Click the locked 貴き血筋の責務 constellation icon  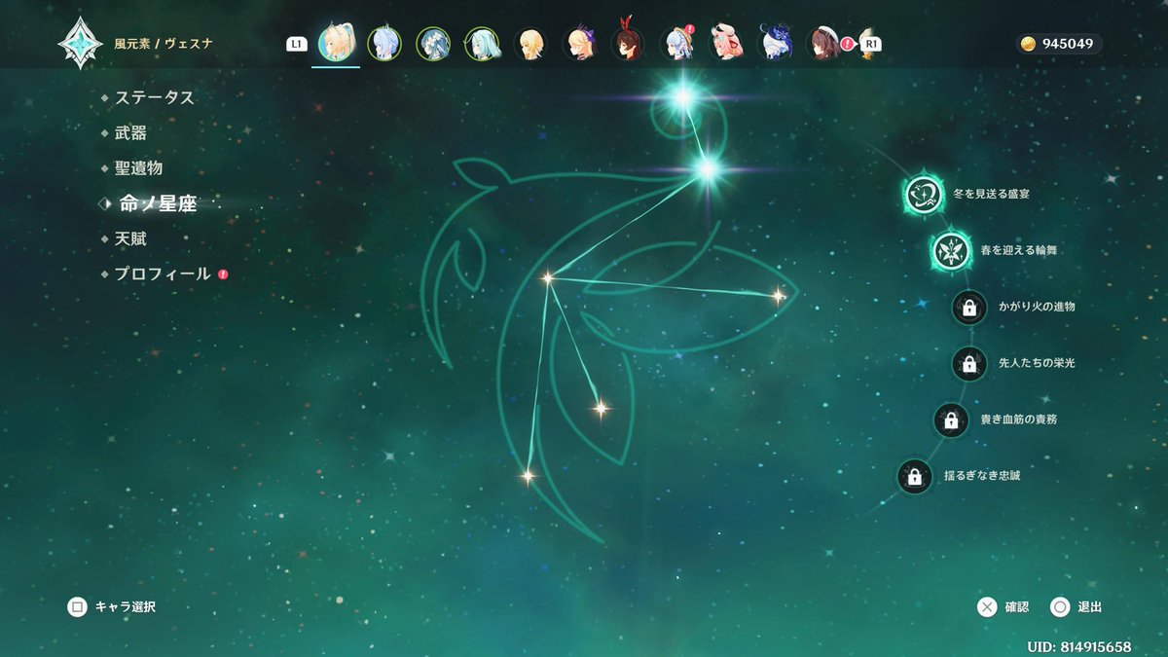click(951, 420)
